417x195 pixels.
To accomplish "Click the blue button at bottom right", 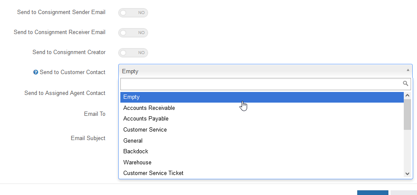I will pos(373,193).
